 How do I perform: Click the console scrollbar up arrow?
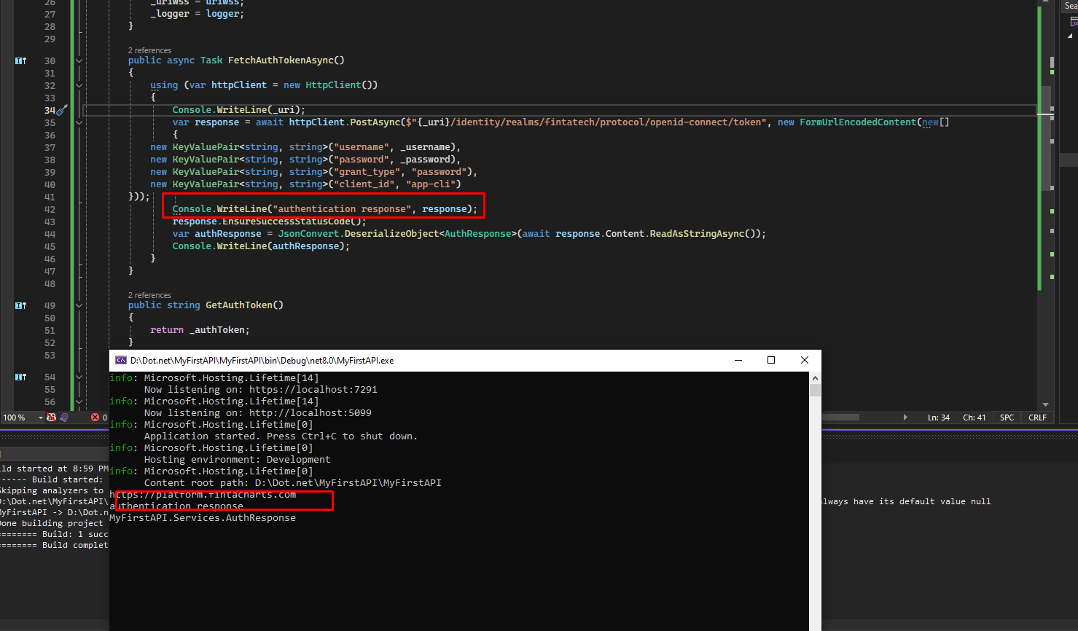815,378
